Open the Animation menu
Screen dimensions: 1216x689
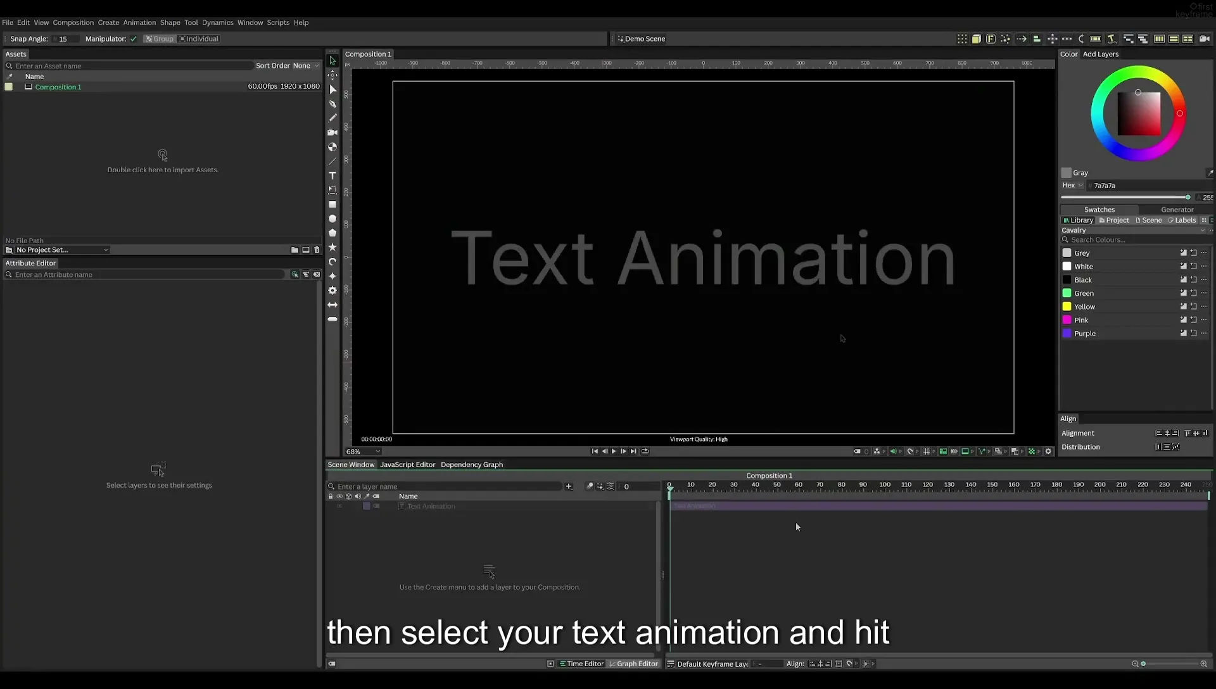pos(139,23)
